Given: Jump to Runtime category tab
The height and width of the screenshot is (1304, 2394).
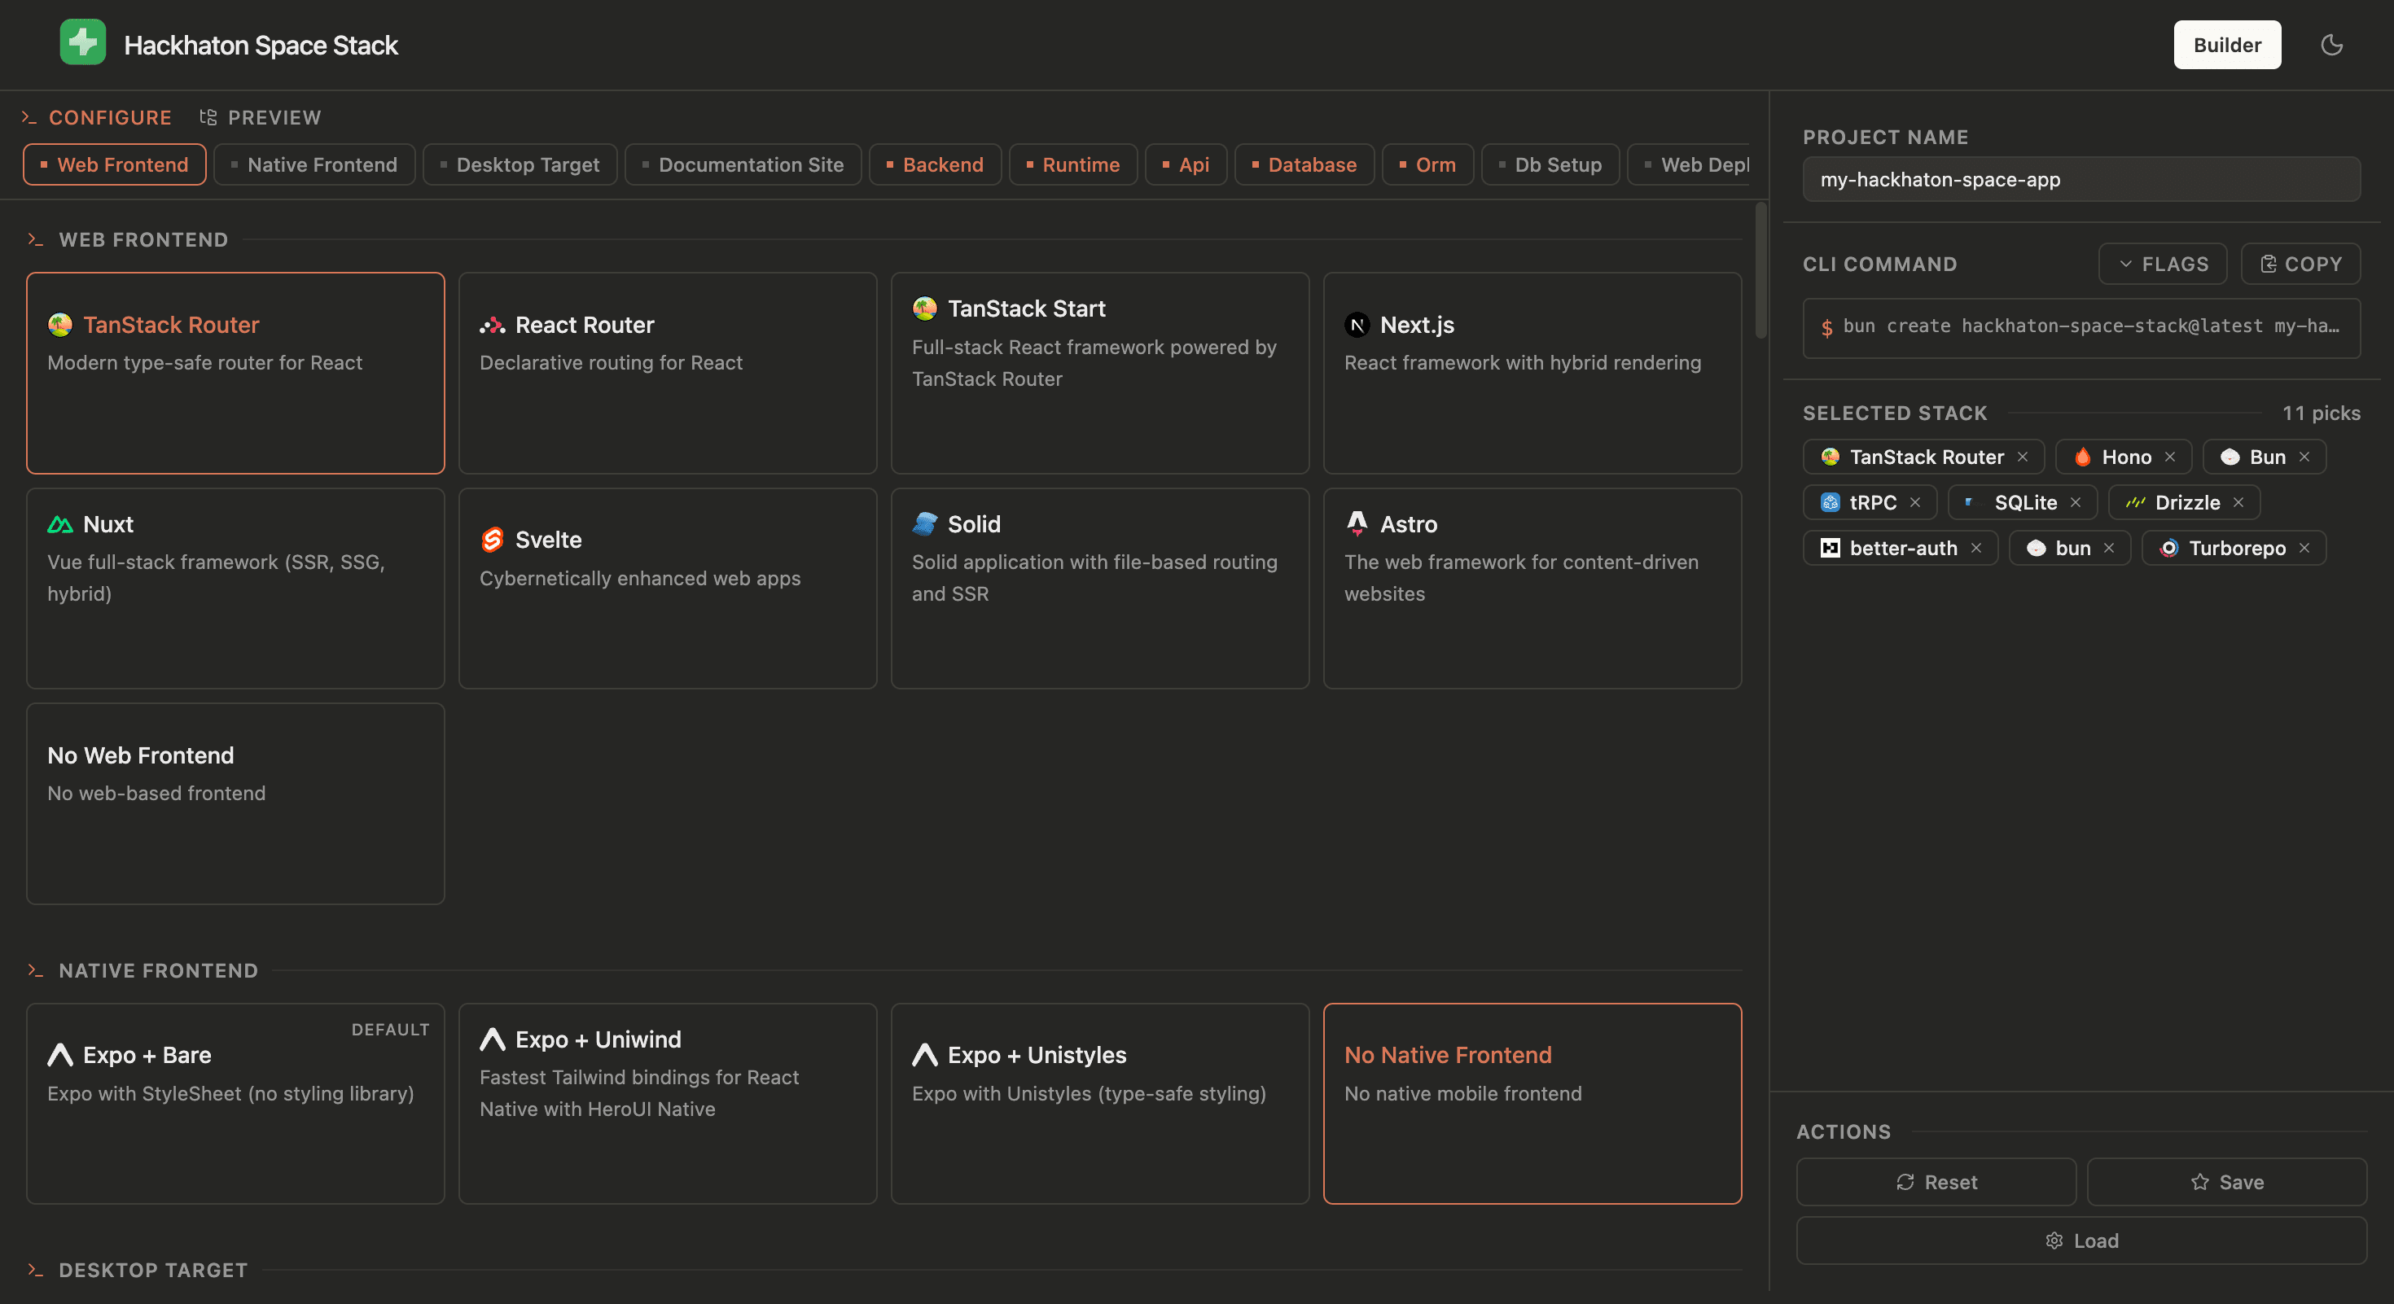Looking at the screenshot, I should point(1073,164).
